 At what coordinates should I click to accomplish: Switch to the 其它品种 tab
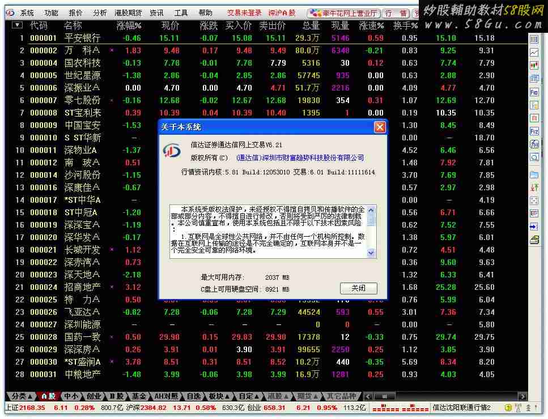pyautogui.click(x=342, y=396)
